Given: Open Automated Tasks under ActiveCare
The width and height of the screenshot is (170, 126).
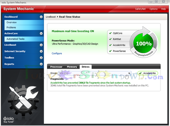Looking at the screenshot, I should point(24,39).
